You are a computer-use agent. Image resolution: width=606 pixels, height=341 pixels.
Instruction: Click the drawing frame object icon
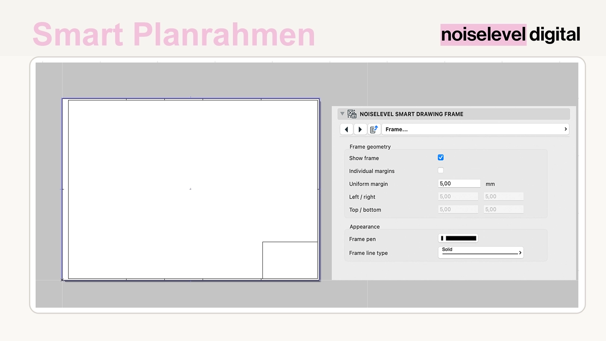pyautogui.click(x=352, y=114)
